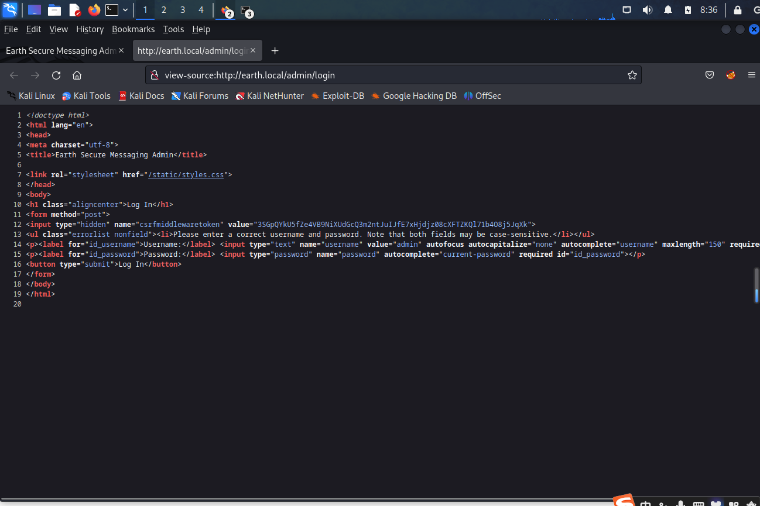This screenshot has height=506, width=760.
Task: Open the Help menu
Action: click(x=201, y=29)
